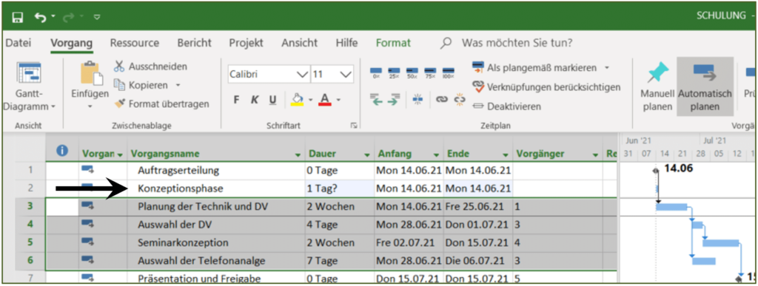Click Als planmäßig markieren button
This screenshot has height=286, width=758.
pos(534,67)
